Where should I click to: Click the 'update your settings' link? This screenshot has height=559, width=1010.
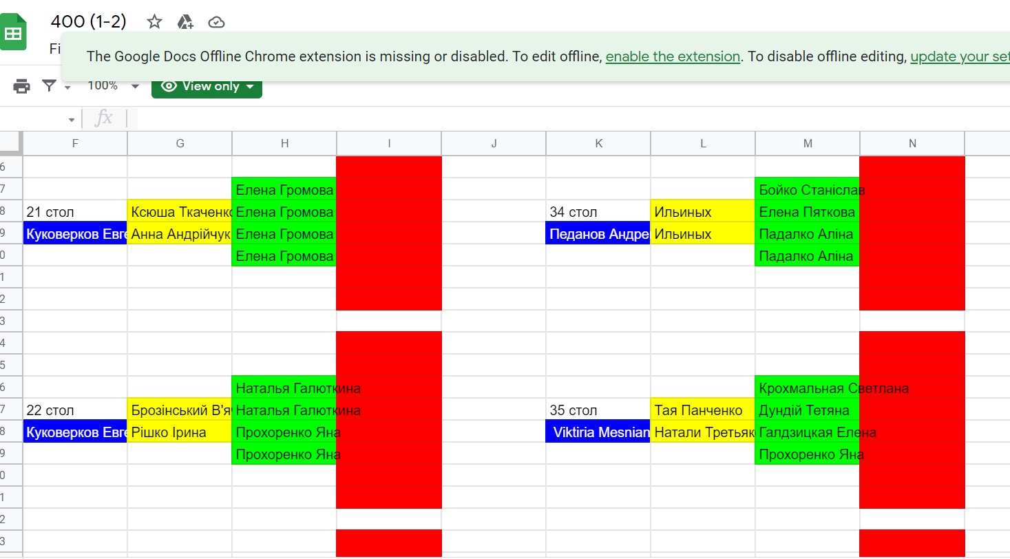pos(960,56)
